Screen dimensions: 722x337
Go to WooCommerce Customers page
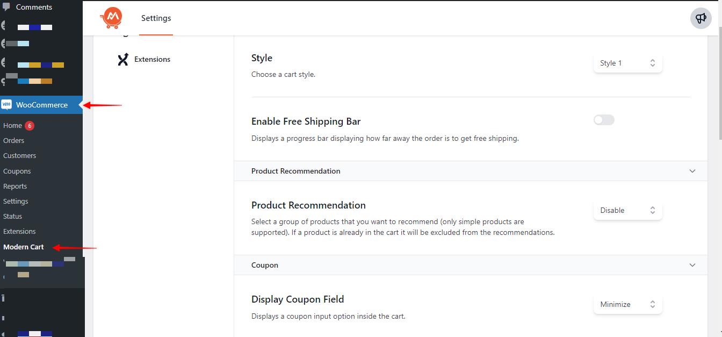[20, 156]
